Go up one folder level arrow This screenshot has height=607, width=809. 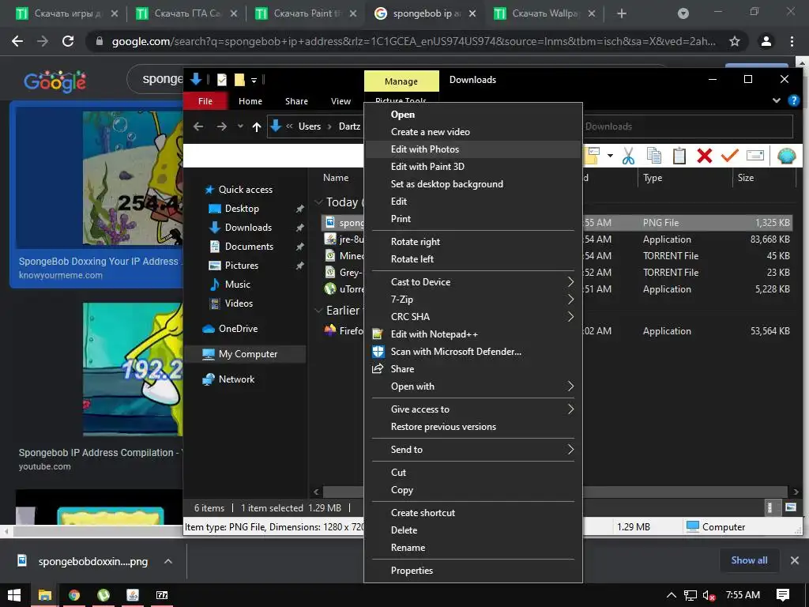[x=257, y=126]
